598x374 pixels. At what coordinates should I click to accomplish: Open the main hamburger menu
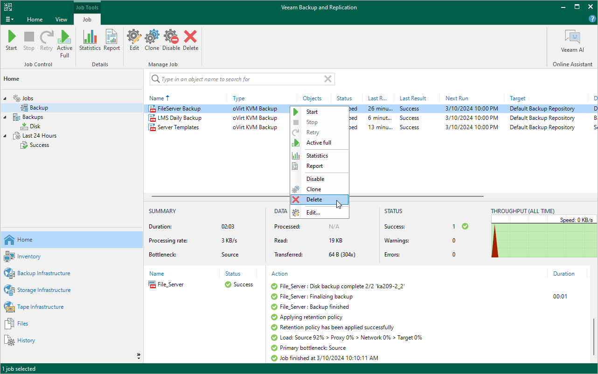[x=9, y=20]
